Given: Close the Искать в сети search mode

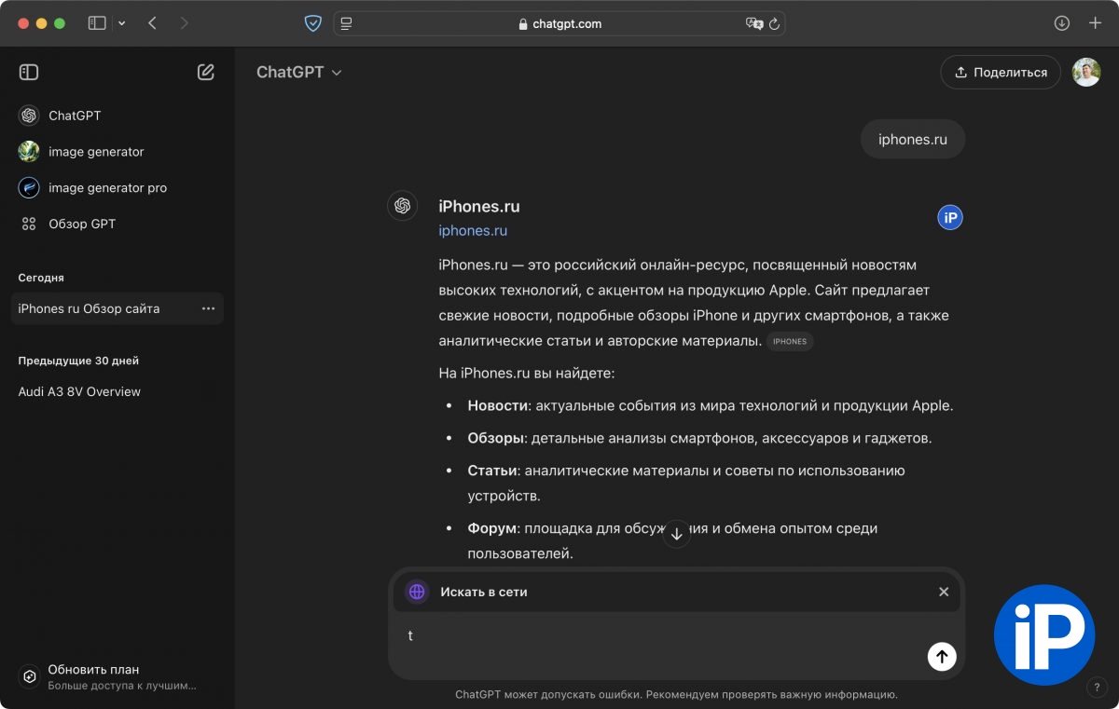Looking at the screenshot, I should pos(944,592).
